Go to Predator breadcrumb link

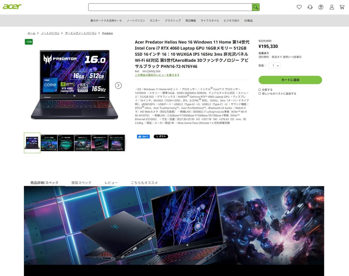(x=108, y=33)
